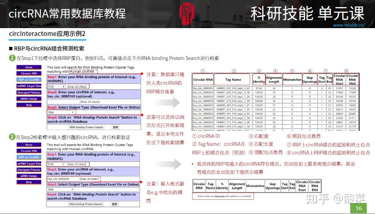
Task: Click Gap Openings header in FUS results table
Action: click(310, 79)
